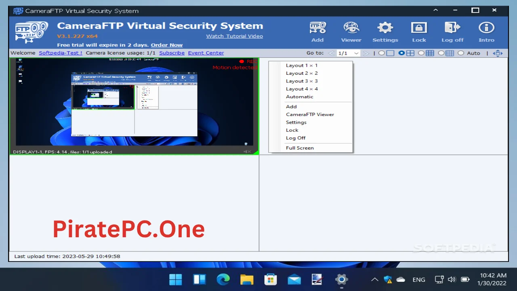Select the 1x1 layout radio button

click(381, 53)
